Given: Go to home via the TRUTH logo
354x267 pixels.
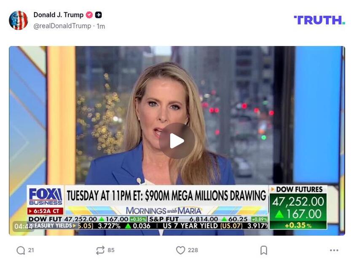Looking at the screenshot, I should (319, 20).
